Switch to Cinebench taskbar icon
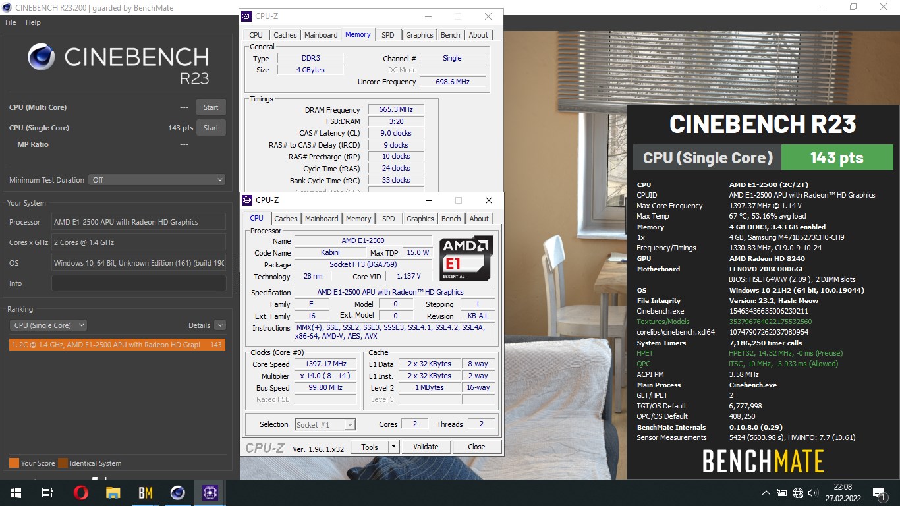Image resolution: width=900 pixels, height=506 pixels. point(177,492)
